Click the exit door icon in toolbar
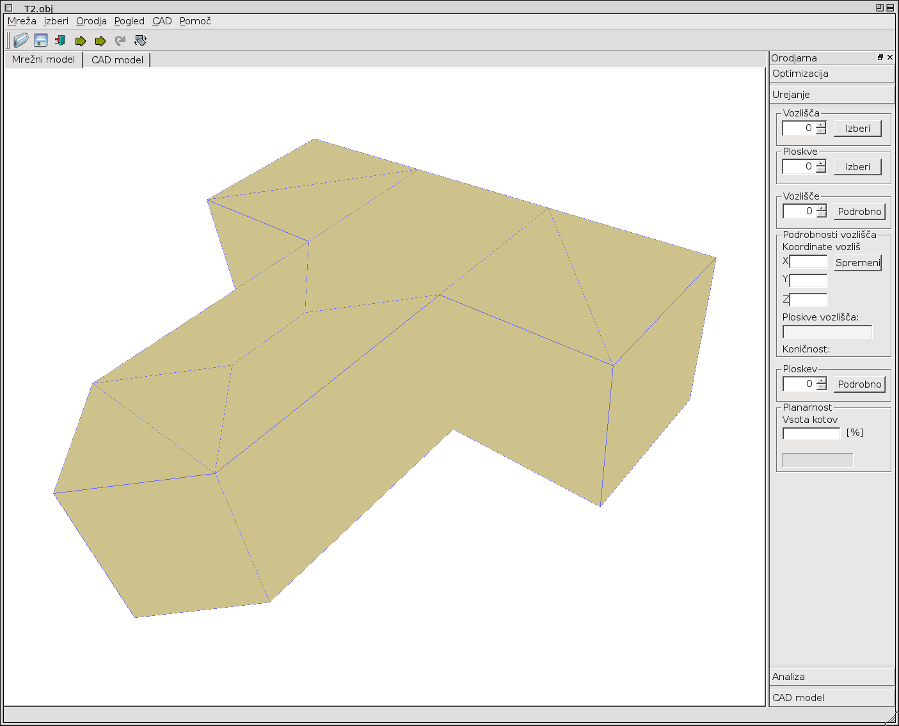Image resolution: width=899 pixels, height=726 pixels. click(60, 40)
